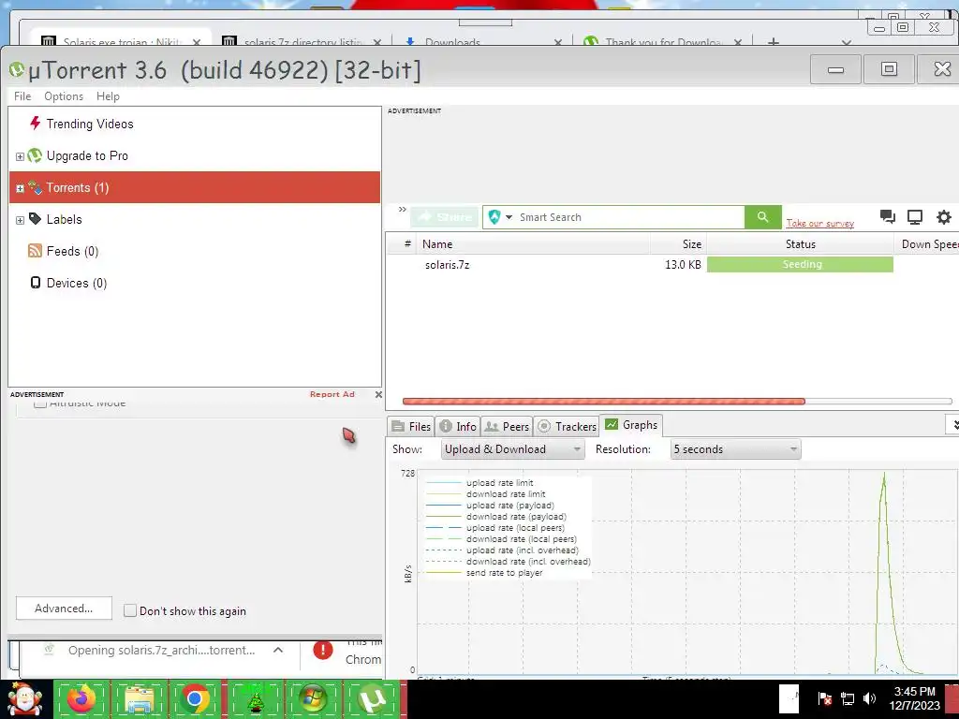Image resolution: width=959 pixels, height=719 pixels.
Task: Expand the Upgrade to Pro node
Action: [20, 156]
